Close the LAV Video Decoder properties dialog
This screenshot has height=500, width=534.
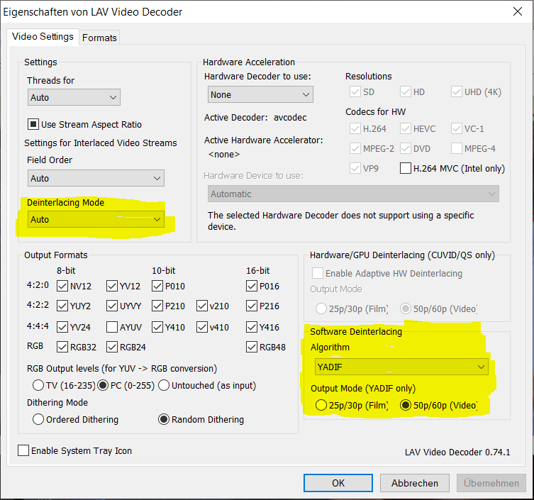click(517, 11)
